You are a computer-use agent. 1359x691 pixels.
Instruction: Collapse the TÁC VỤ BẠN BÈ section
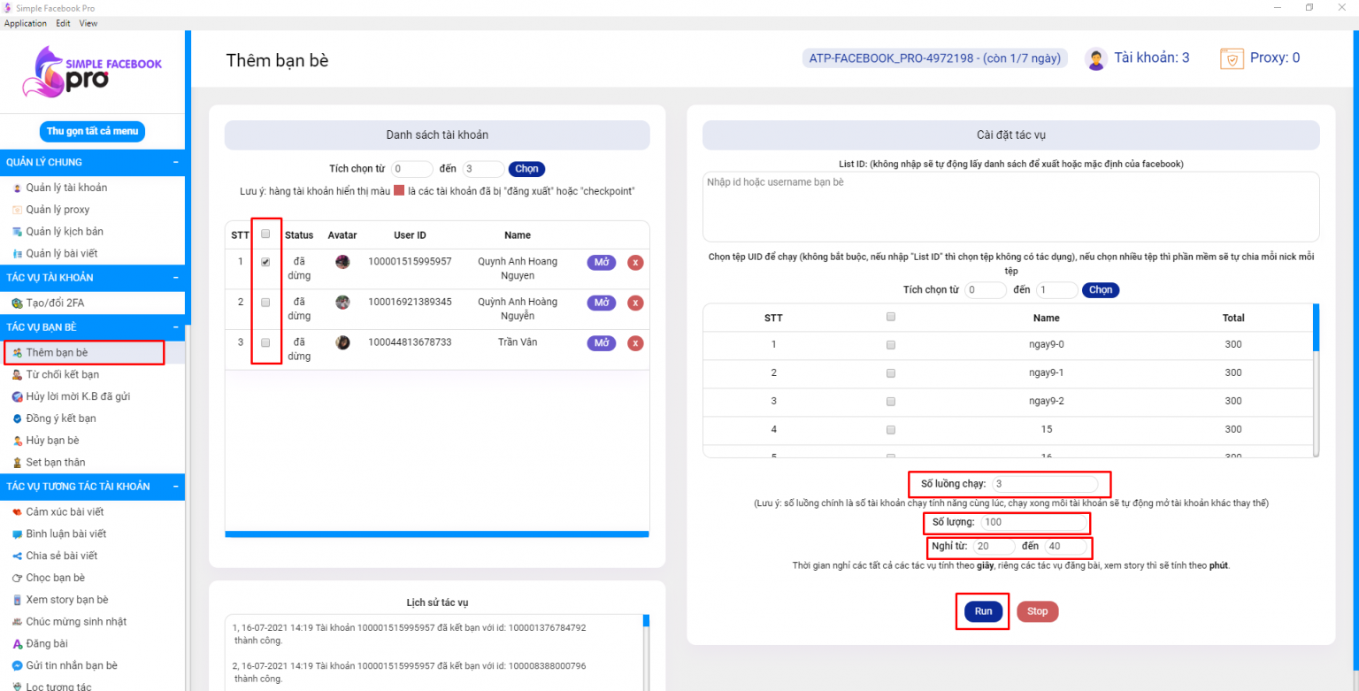(x=176, y=326)
